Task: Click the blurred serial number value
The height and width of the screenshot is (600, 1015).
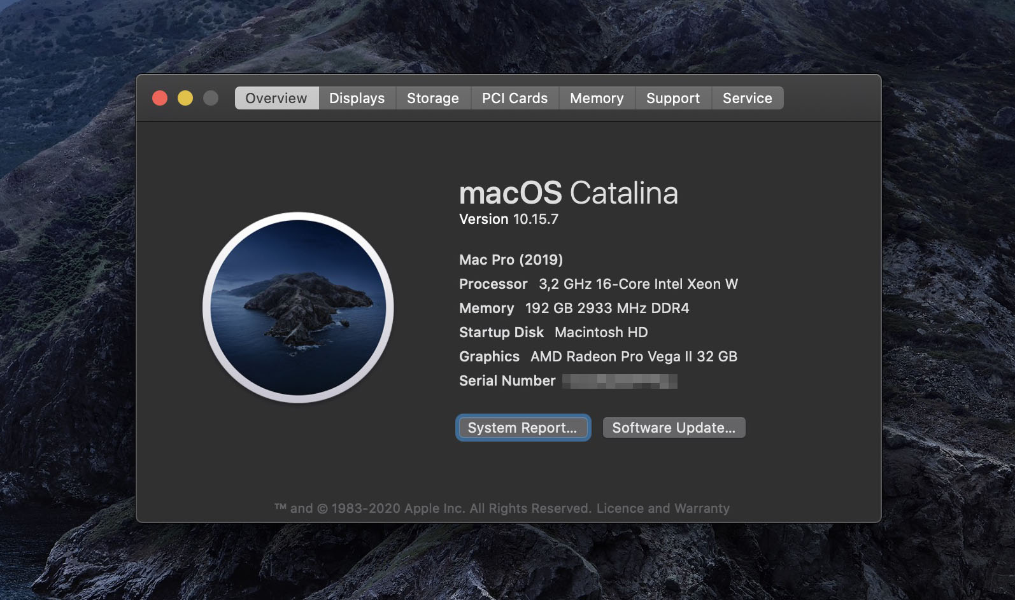Action: (x=620, y=381)
